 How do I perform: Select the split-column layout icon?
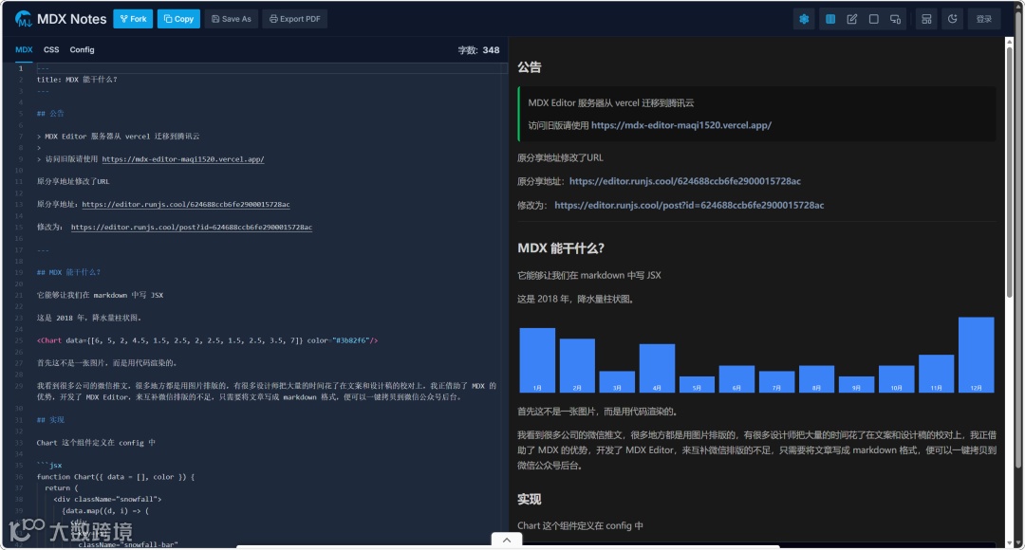point(830,19)
